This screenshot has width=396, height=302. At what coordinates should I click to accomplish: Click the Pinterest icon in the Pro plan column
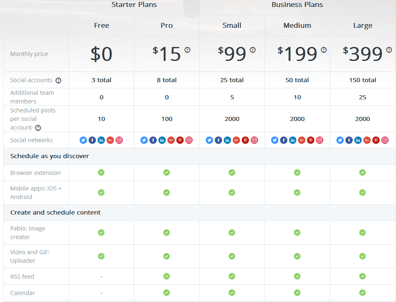(180, 140)
